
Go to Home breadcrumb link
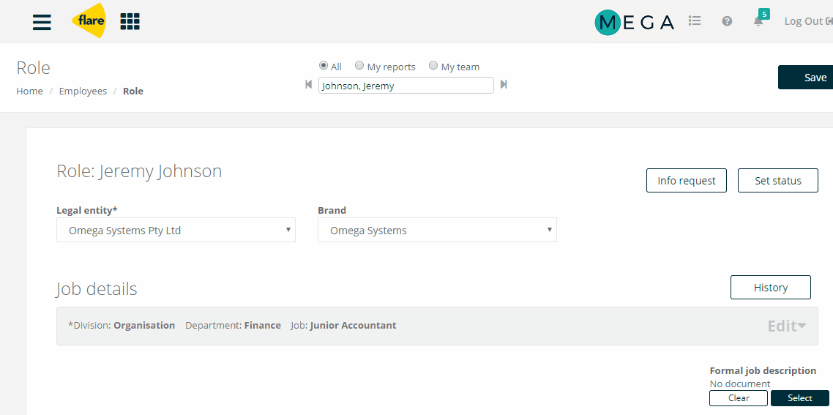[x=30, y=91]
